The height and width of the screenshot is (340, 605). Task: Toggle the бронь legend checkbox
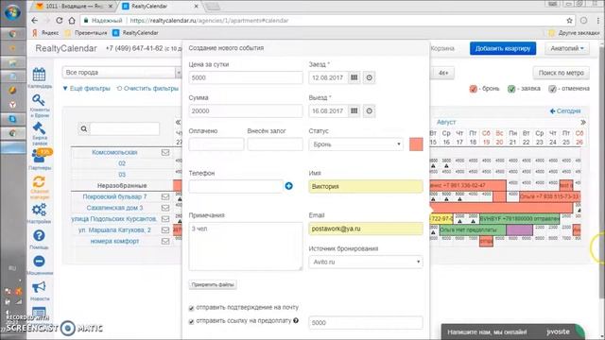coord(473,89)
